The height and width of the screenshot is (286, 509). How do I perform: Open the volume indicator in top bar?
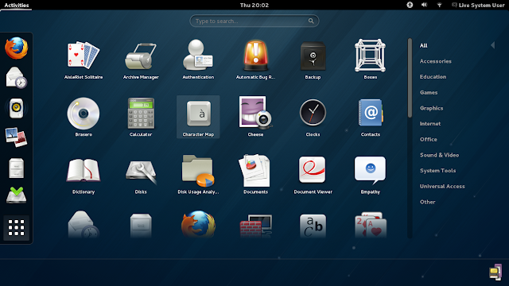(x=424, y=5)
